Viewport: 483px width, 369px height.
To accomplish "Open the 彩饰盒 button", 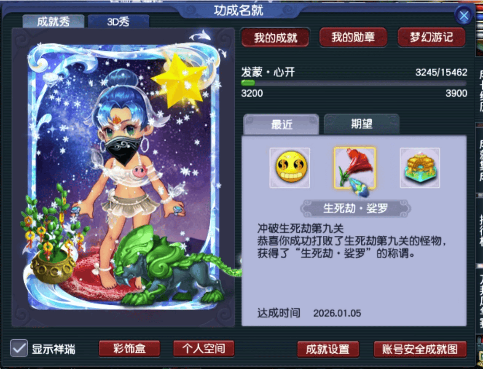I will (x=129, y=349).
